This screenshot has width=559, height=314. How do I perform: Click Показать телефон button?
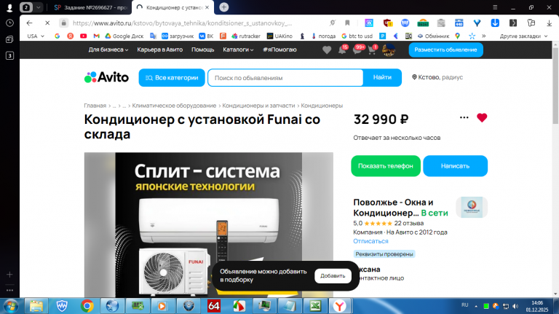pyautogui.click(x=386, y=166)
